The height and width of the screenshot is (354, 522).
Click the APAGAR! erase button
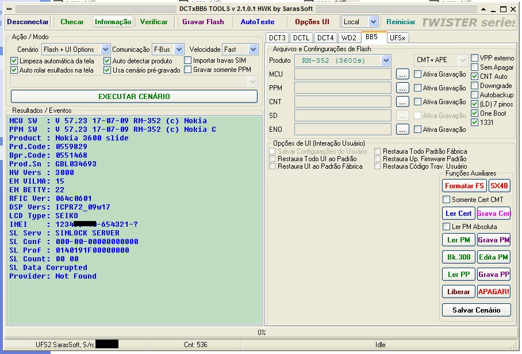(x=493, y=292)
